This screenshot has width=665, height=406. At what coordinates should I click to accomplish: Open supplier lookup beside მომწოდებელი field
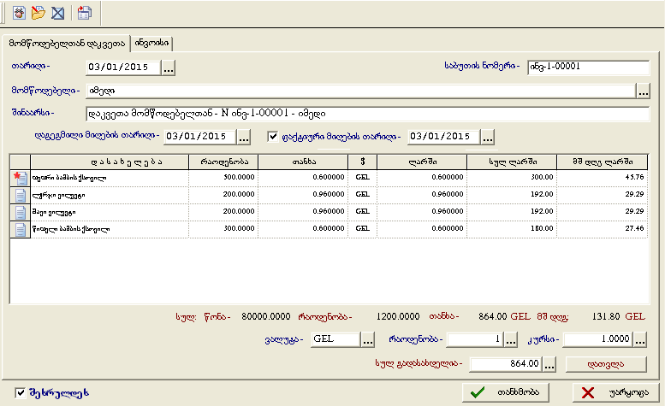643,91
